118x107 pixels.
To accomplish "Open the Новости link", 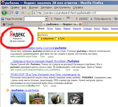I will 77,29.
